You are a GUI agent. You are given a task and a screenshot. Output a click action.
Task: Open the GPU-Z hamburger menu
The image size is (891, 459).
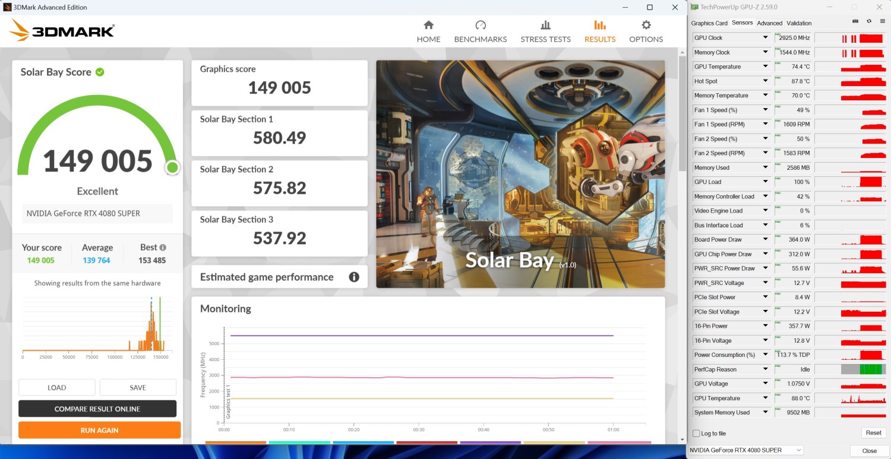(x=883, y=21)
